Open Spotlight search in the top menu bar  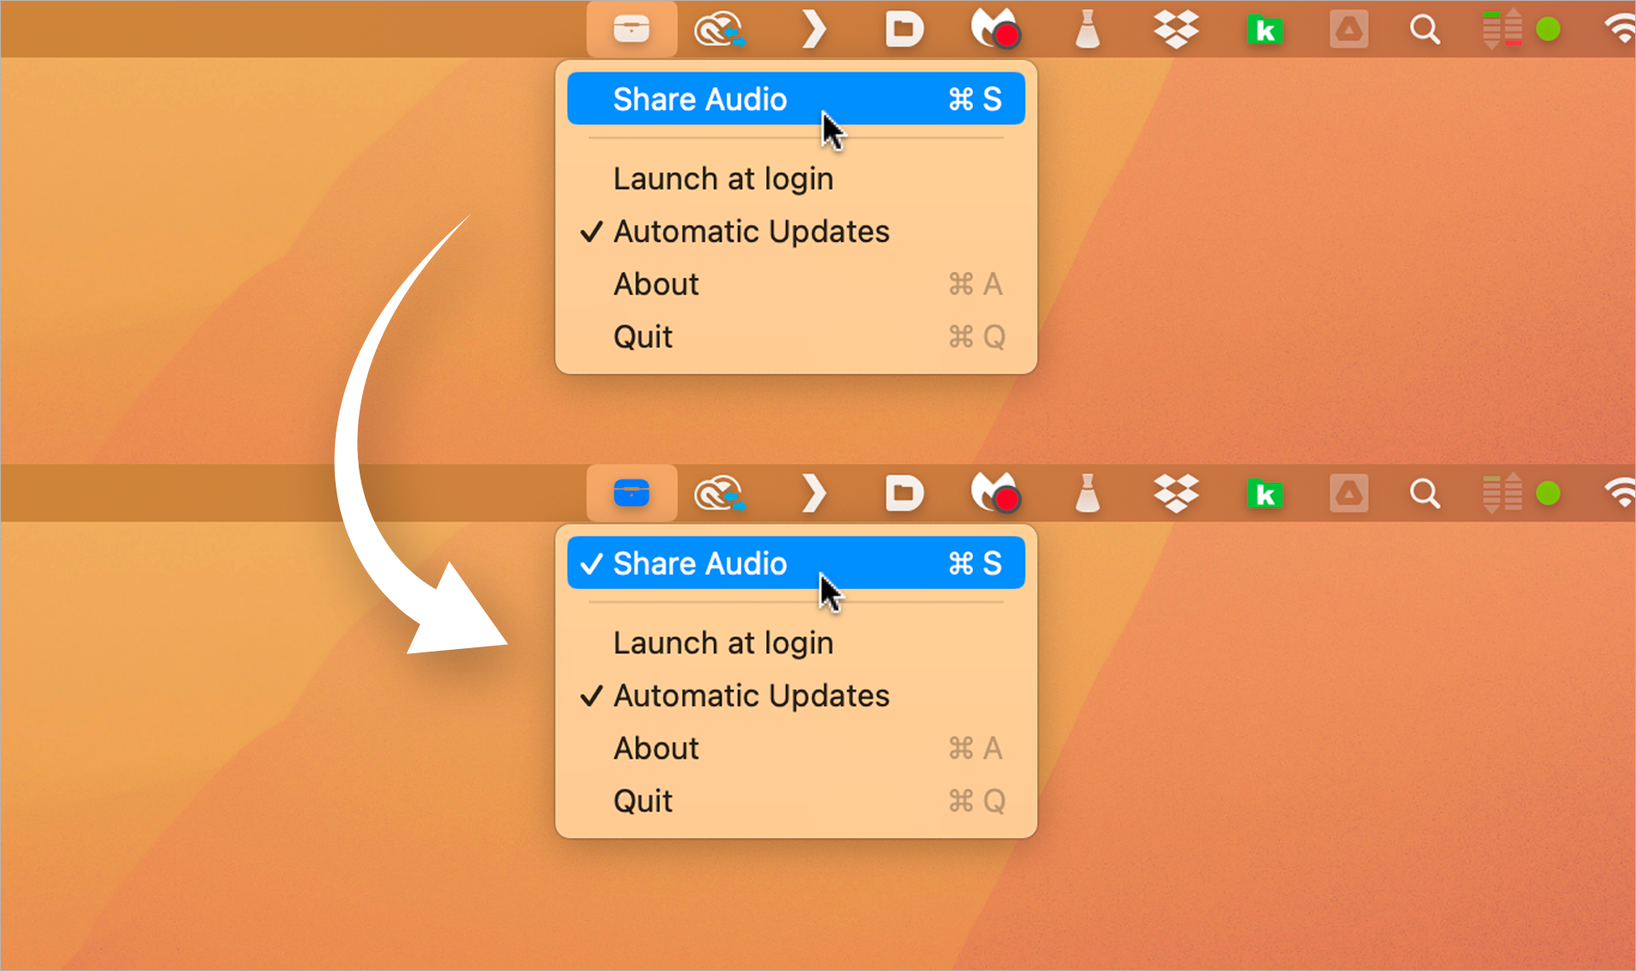click(x=1424, y=30)
